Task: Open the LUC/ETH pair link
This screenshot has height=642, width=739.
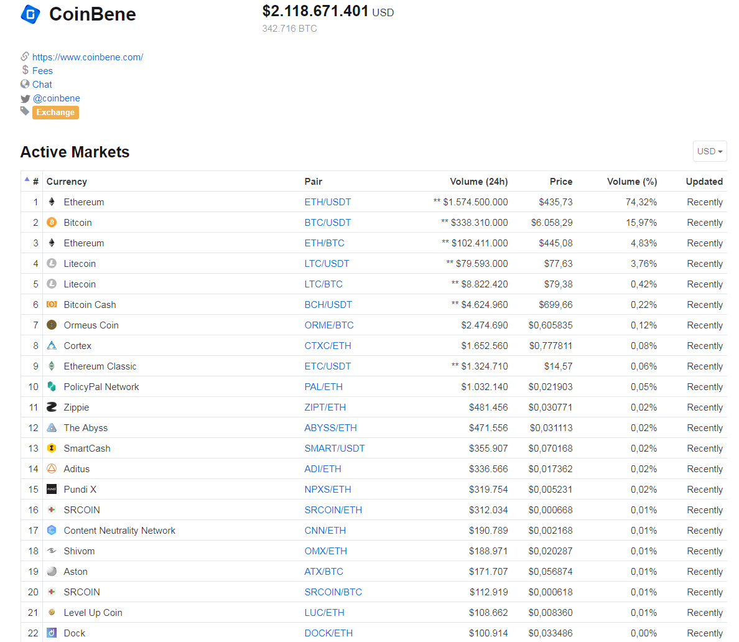Action: pyautogui.click(x=324, y=612)
